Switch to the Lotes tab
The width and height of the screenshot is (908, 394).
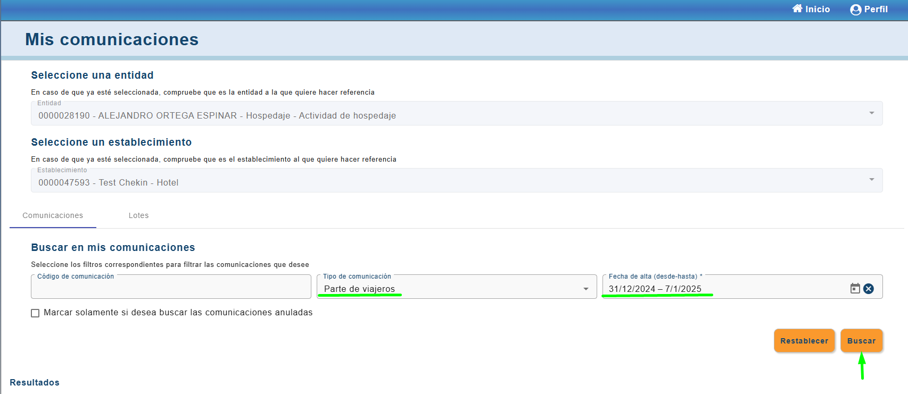tap(138, 215)
